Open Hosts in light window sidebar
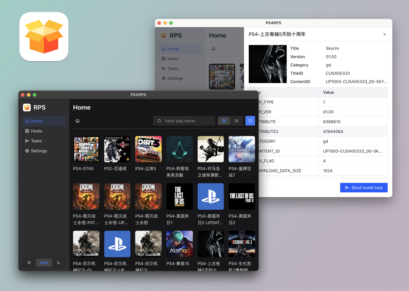This screenshot has width=409, height=291. [180, 59]
